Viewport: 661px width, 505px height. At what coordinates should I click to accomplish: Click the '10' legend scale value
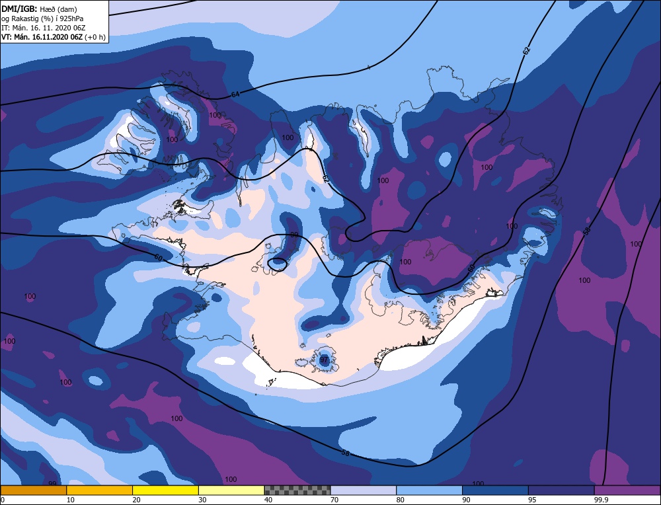click(71, 500)
